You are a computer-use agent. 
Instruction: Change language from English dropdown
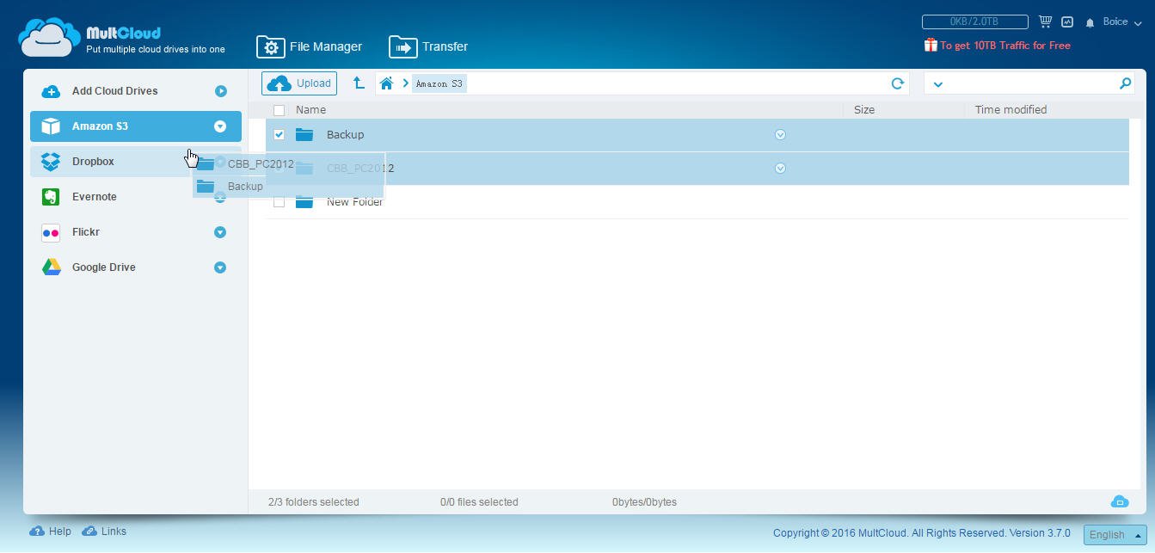[x=1115, y=534]
